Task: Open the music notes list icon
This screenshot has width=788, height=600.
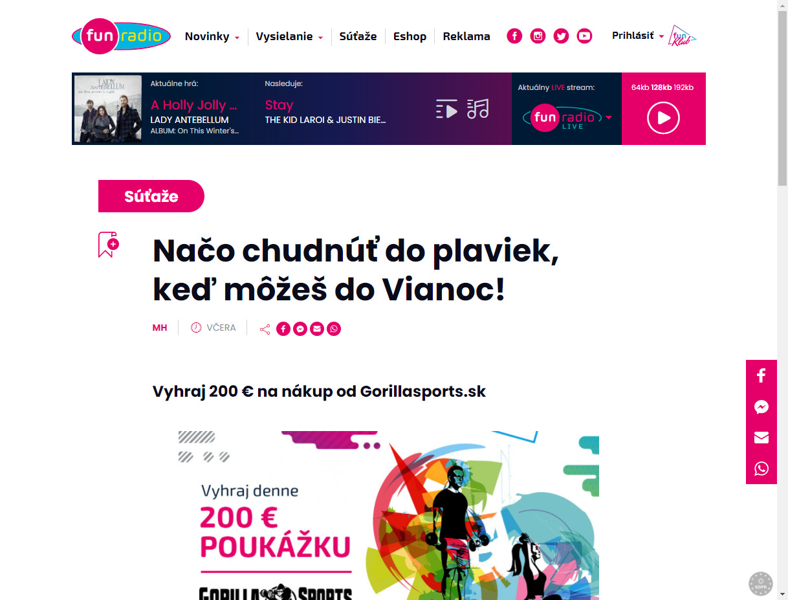Action: click(478, 109)
